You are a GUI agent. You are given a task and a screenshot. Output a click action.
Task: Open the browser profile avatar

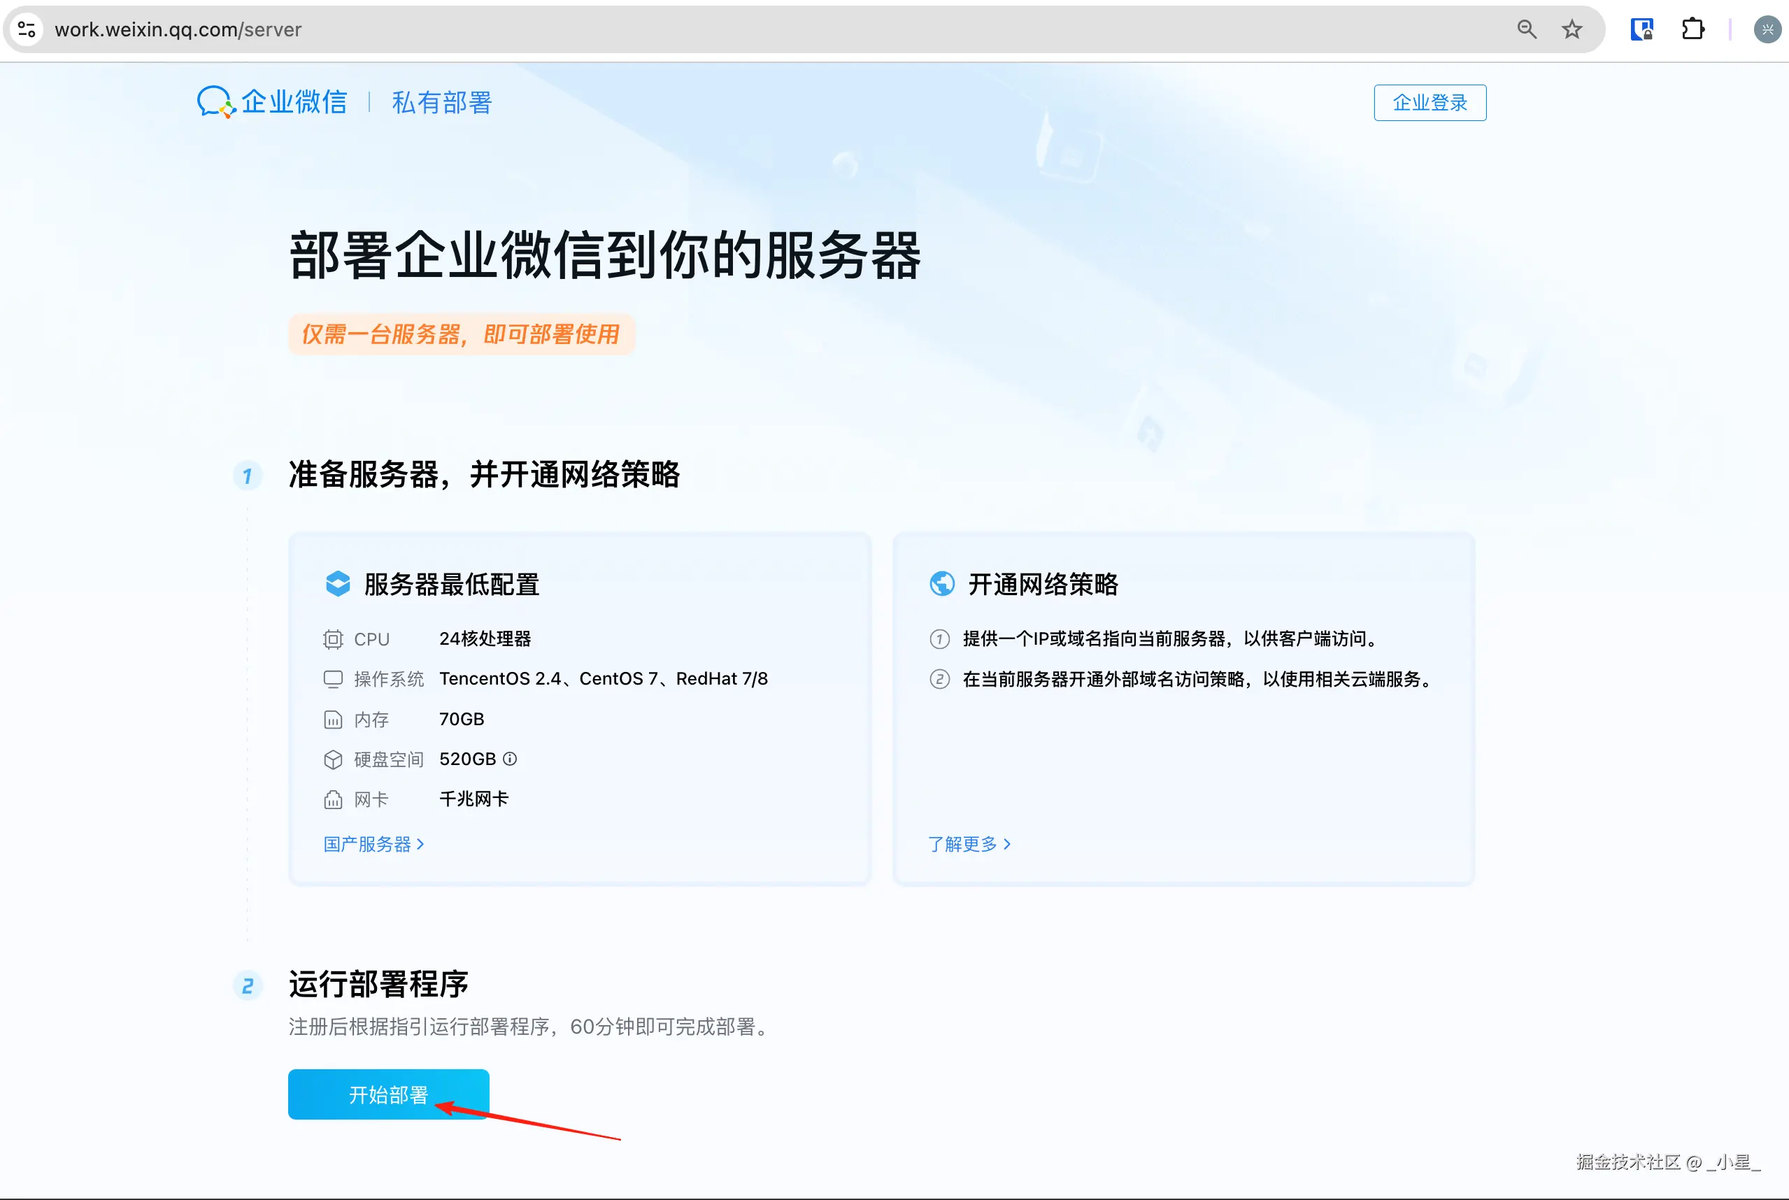point(1767,29)
